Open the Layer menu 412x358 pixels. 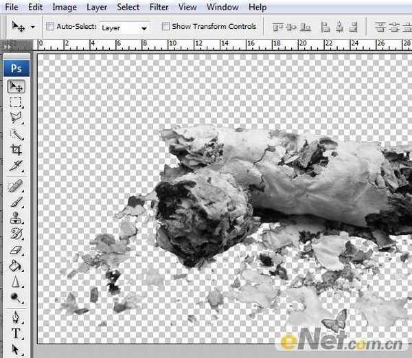click(x=97, y=8)
